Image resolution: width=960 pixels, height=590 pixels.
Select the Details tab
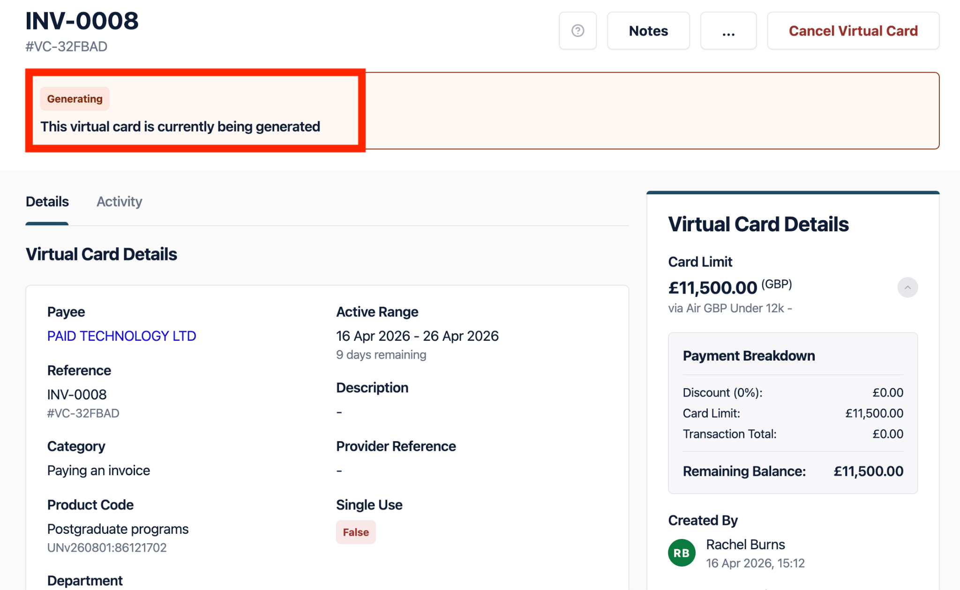47,202
